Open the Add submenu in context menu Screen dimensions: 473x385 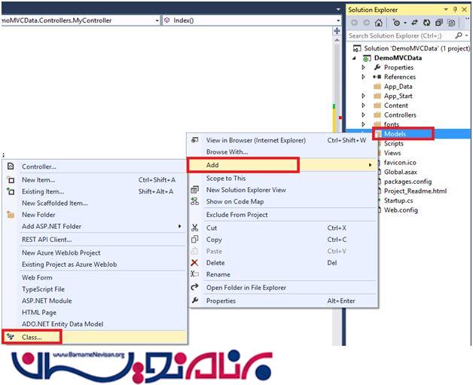pyautogui.click(x=243, y=164)
